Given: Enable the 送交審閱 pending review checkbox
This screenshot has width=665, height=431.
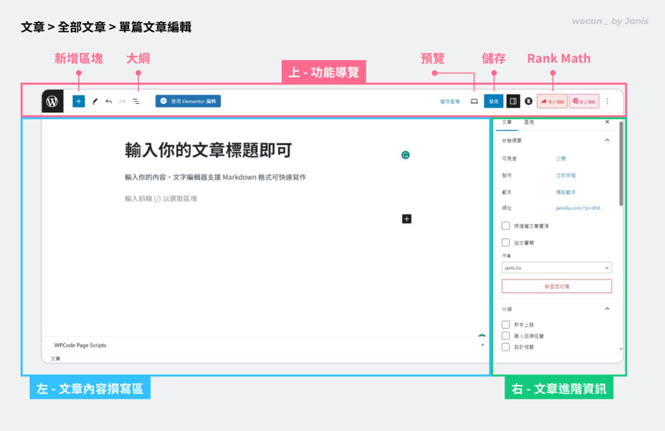Looking at the screenshot, I should tap(506, 242).
